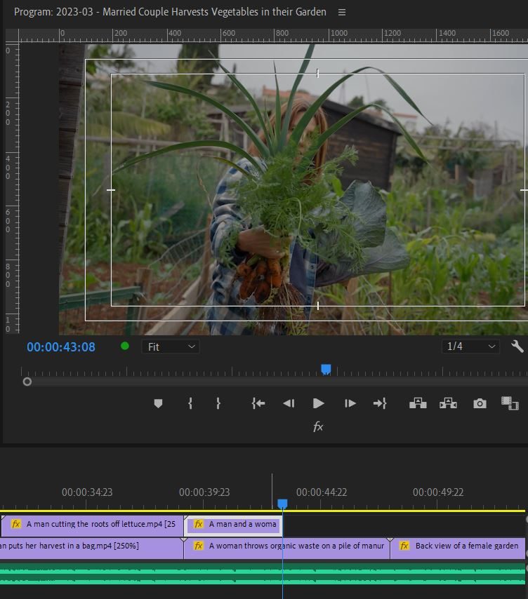Select the 'A man and a woma' clip
The width and height of the screenshot is (528, 599).
click(233, 526)
